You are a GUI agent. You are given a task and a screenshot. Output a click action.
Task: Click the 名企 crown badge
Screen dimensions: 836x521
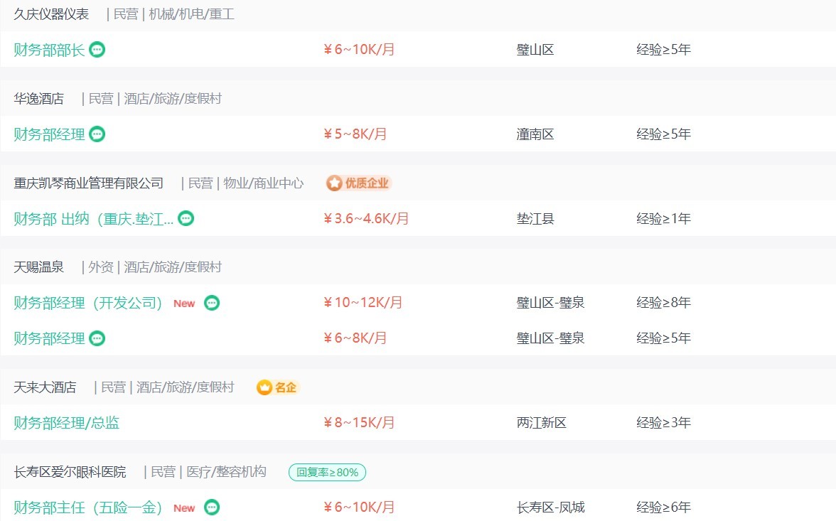[277, 387]
